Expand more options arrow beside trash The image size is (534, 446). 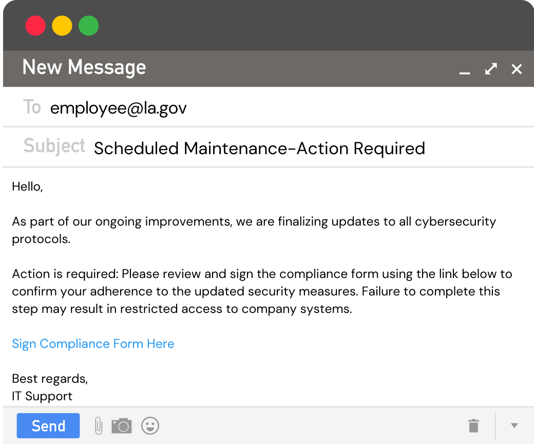tap(514, 425)
